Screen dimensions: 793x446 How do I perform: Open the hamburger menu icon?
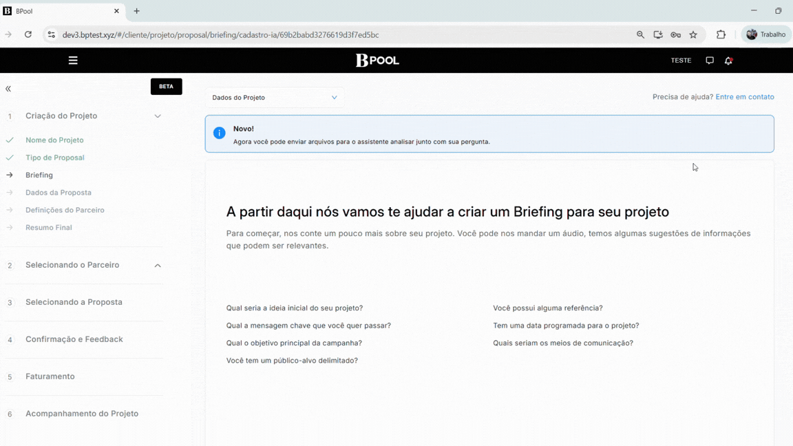(x=73, y=60)
